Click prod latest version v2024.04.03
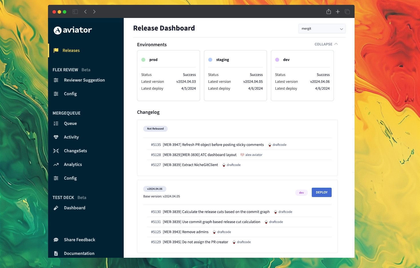Viewport: 420px width, 268px height. [186, 82]
